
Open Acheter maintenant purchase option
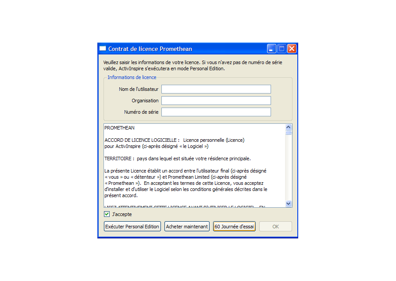(187, 227)
